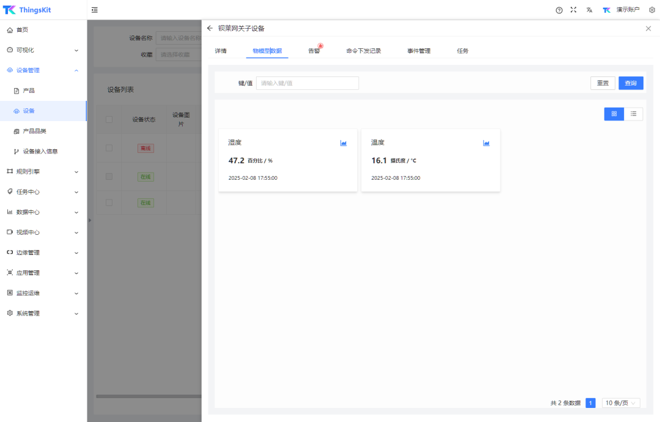Focus the 键/值 input field
The height and width of the screenshot is (422, 660).
click(x=307, y=83)
